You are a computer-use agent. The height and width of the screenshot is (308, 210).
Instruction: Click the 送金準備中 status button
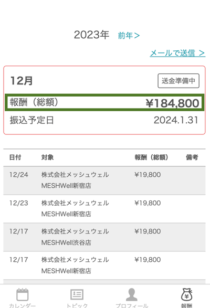178,81
